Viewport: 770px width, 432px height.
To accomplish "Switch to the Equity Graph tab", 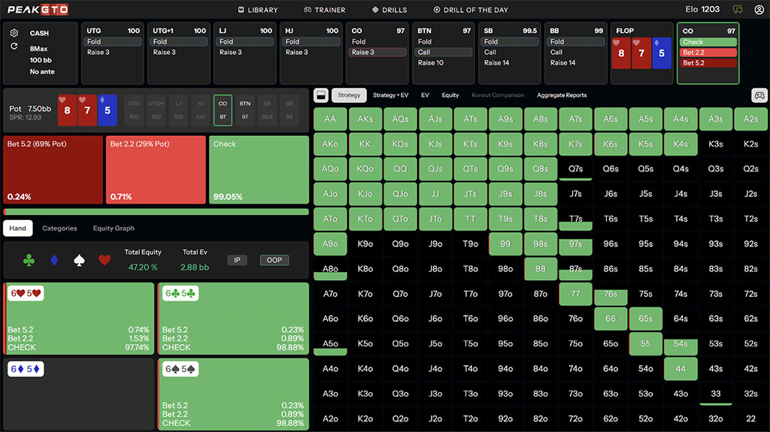I will (114, 228).
